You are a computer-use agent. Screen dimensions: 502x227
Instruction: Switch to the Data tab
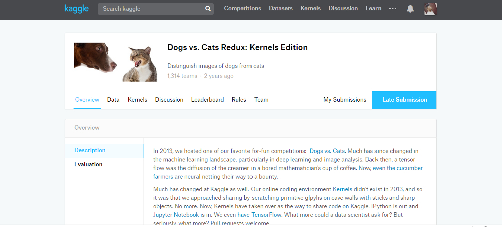click(113, 100)
